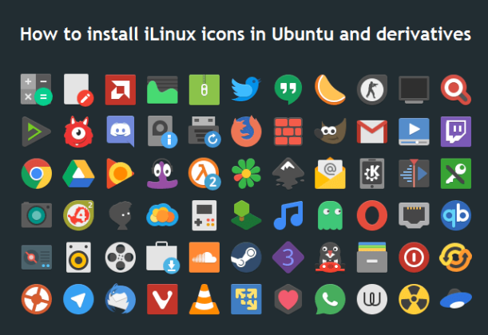488x335 pixels.
Task: Open the AMD red logo icon
Action: pyautogui.click(x=121, y=89)
